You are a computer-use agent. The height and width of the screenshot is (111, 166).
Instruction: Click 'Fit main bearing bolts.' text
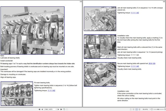tap(42, 83)
